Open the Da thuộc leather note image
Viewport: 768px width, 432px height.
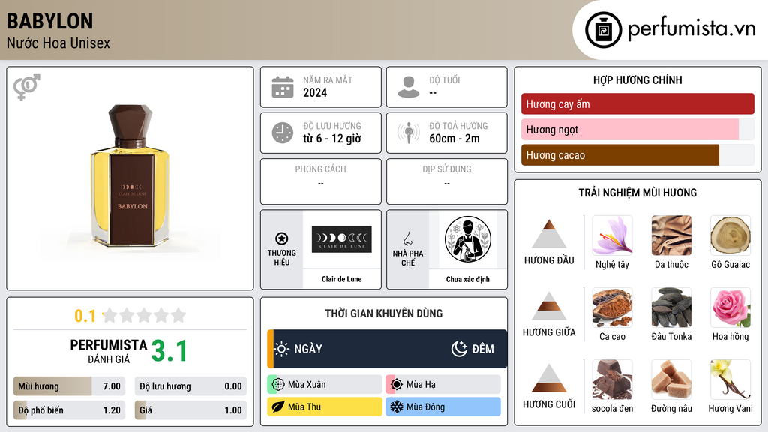(671, 235)
